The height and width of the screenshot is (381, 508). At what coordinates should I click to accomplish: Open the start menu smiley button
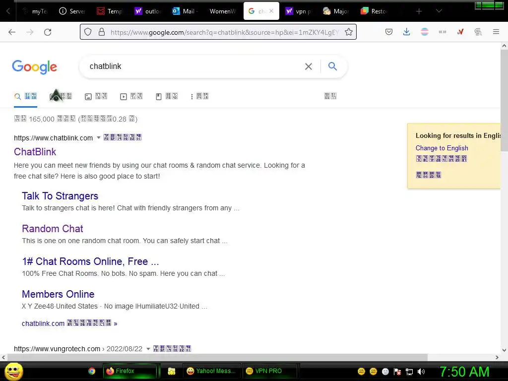(13, 371)
